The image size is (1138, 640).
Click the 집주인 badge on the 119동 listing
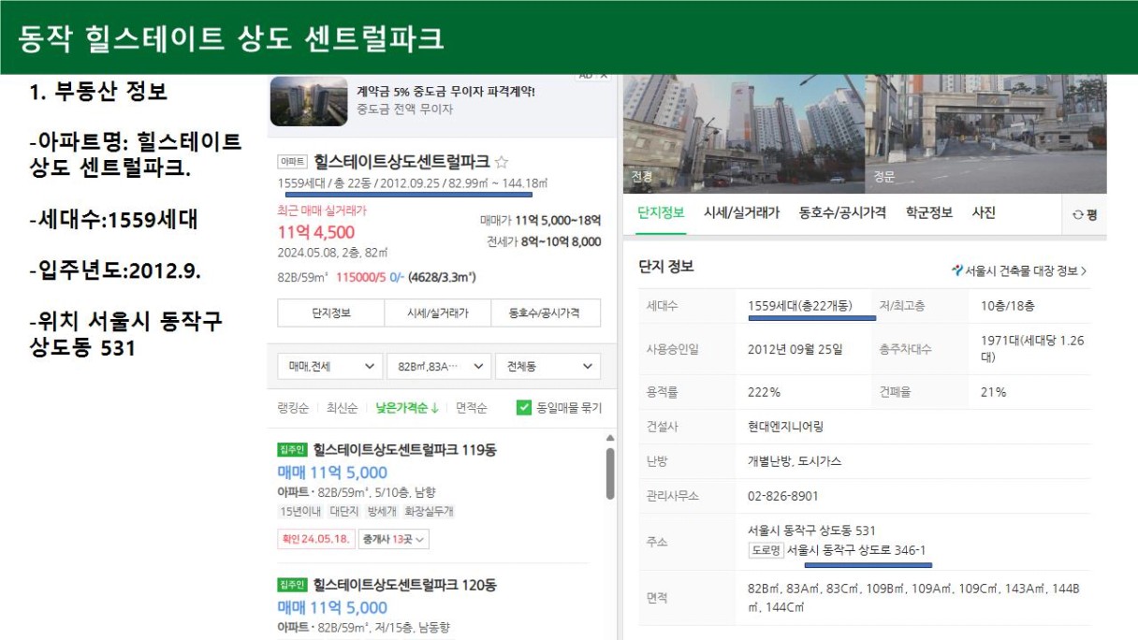click(292, 450)
